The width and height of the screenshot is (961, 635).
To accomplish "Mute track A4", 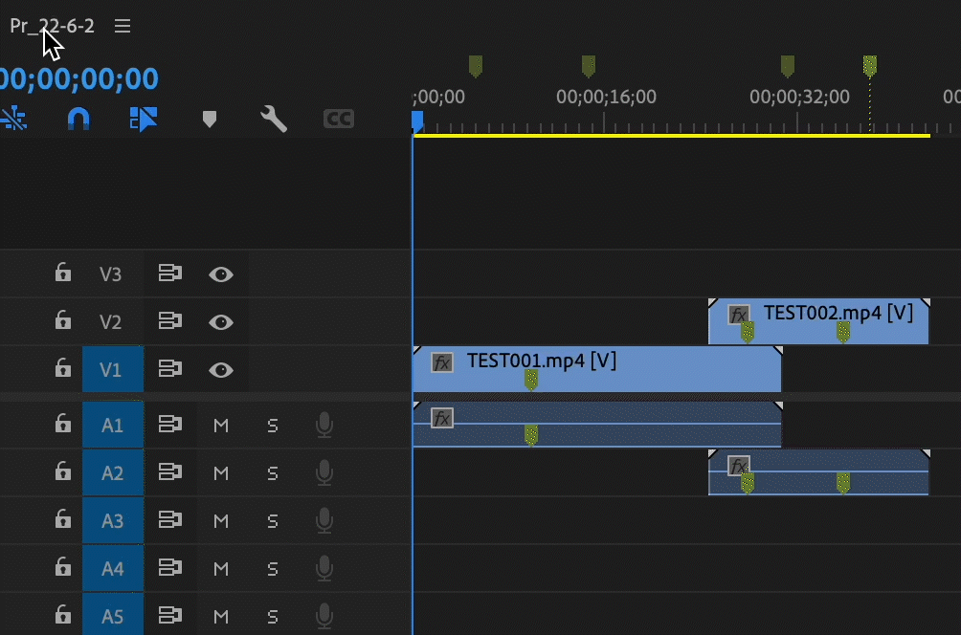I will pos(221,569).
